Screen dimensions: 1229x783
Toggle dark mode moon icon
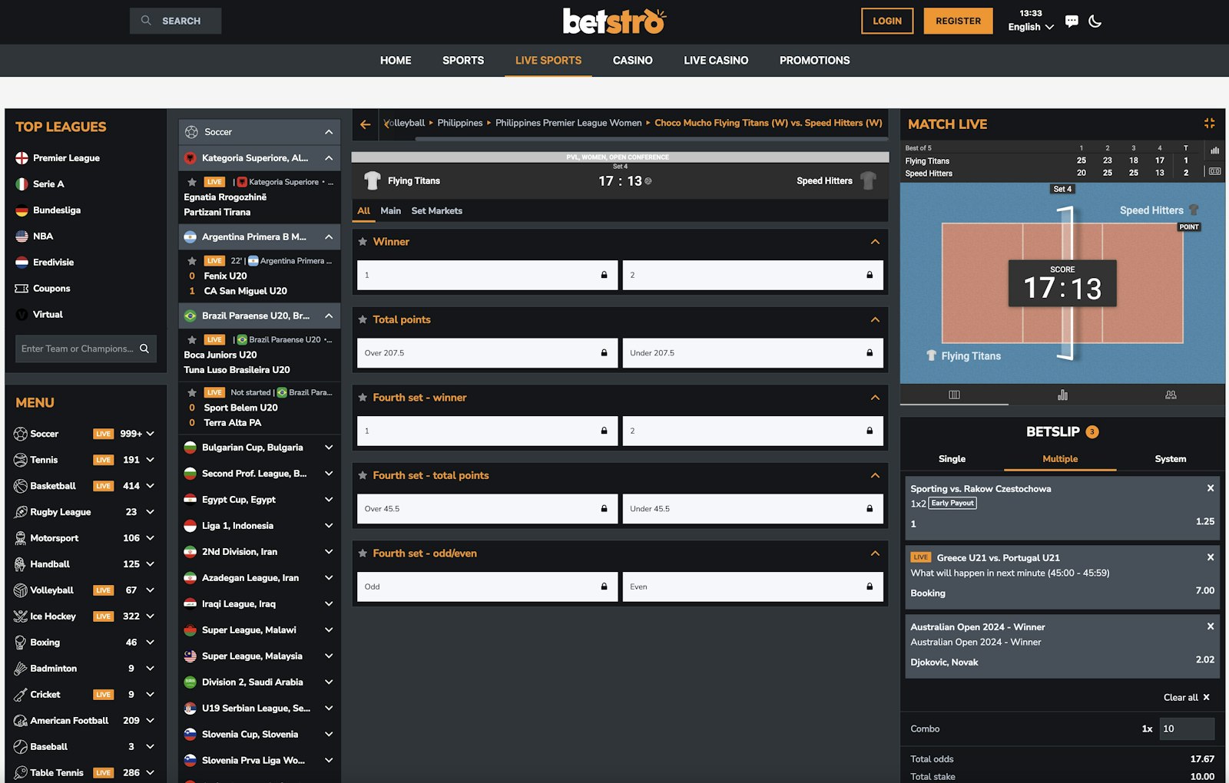1095,21
